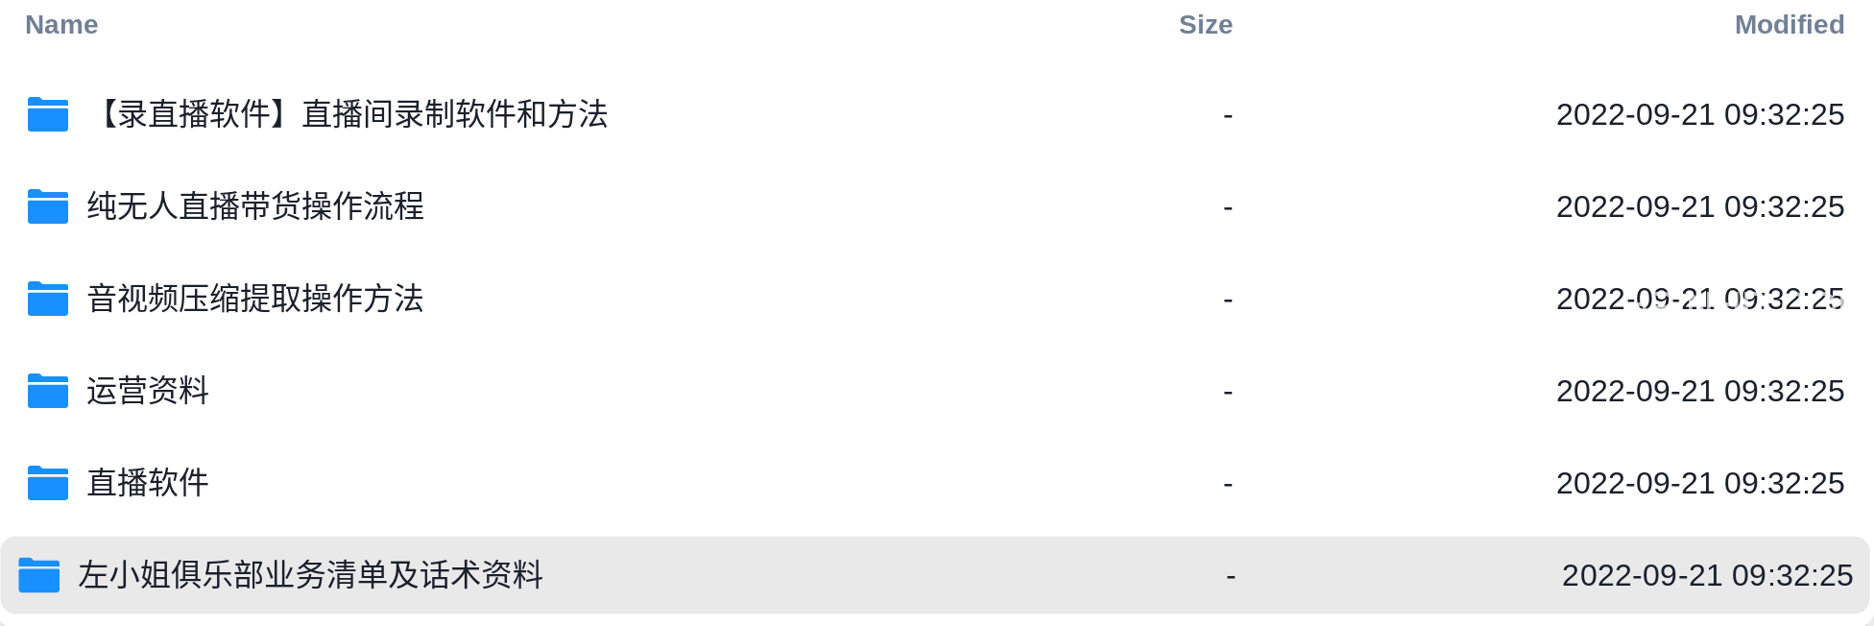Viewport: 1874px width, 626px height.
Task: Click folder icon of 左小姐俱乐部业务清单及话术资料
Action: point(39,575)
